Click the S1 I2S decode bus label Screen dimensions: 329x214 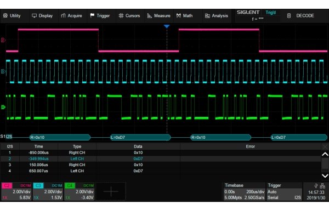click(x=6, y=137)
